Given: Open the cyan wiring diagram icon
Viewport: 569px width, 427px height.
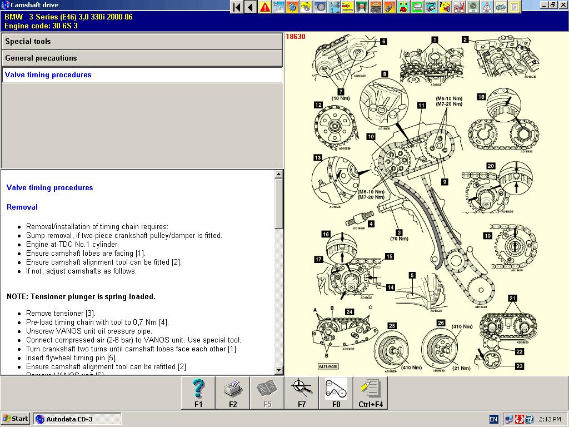Looking at the screenshot, I should point(431,7).
